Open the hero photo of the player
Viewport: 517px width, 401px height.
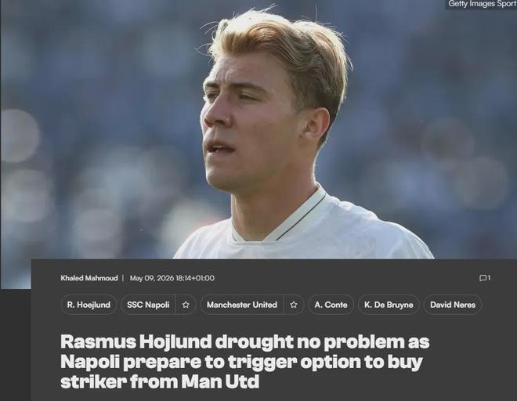point(258,129)
